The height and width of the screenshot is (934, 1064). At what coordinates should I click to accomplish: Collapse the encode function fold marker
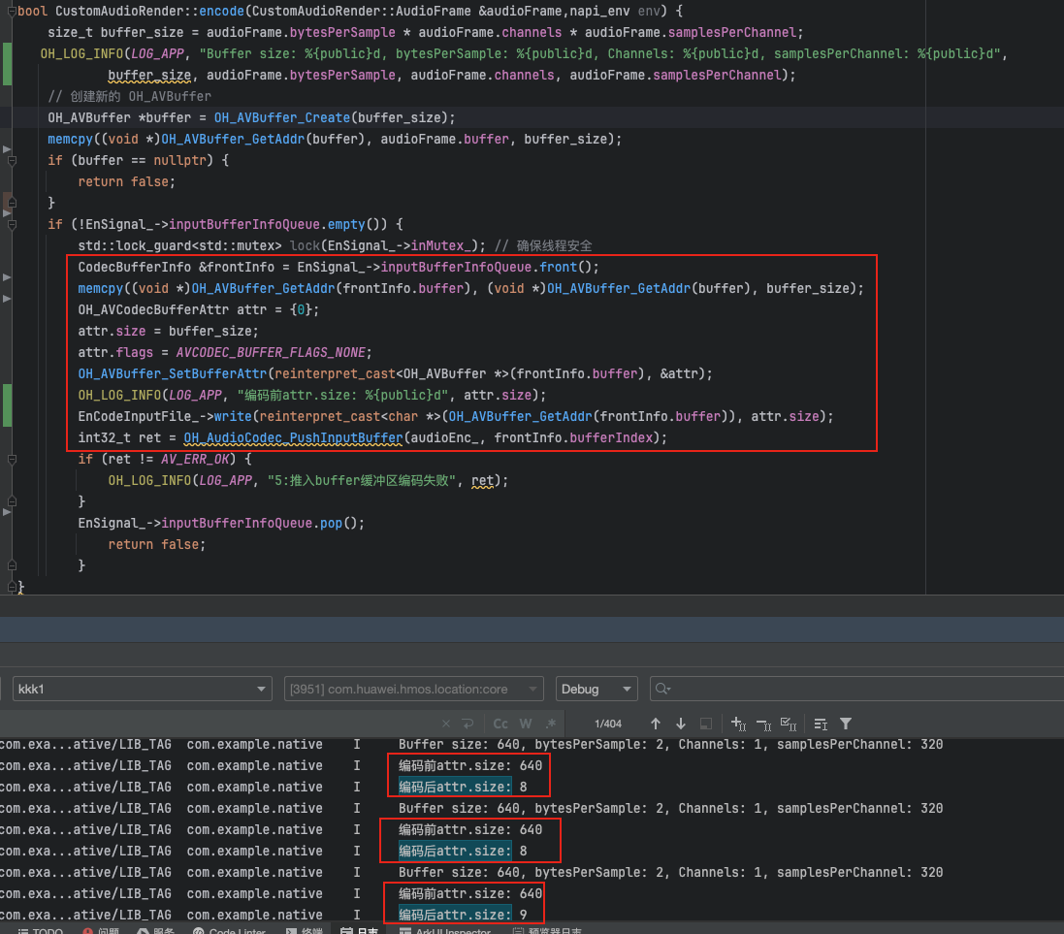pyautogui.click(x=12, y=12)
